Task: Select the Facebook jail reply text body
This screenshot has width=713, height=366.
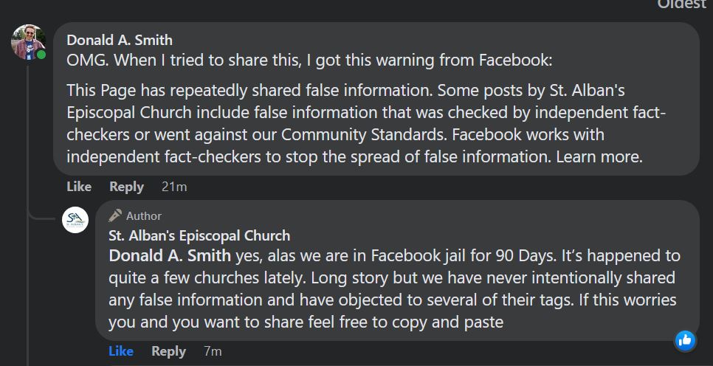Action: point(395,289)
